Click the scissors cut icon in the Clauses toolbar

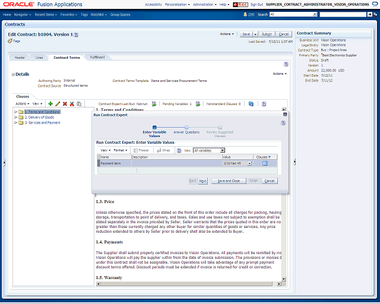(72, 104)
